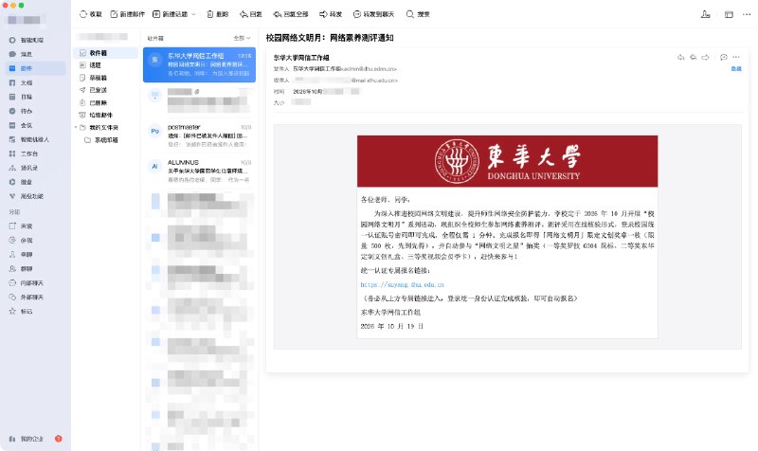Select the 已删除 (Deleted) folder
This screenshot has height=451, width=758.
[x=105, y=102]
